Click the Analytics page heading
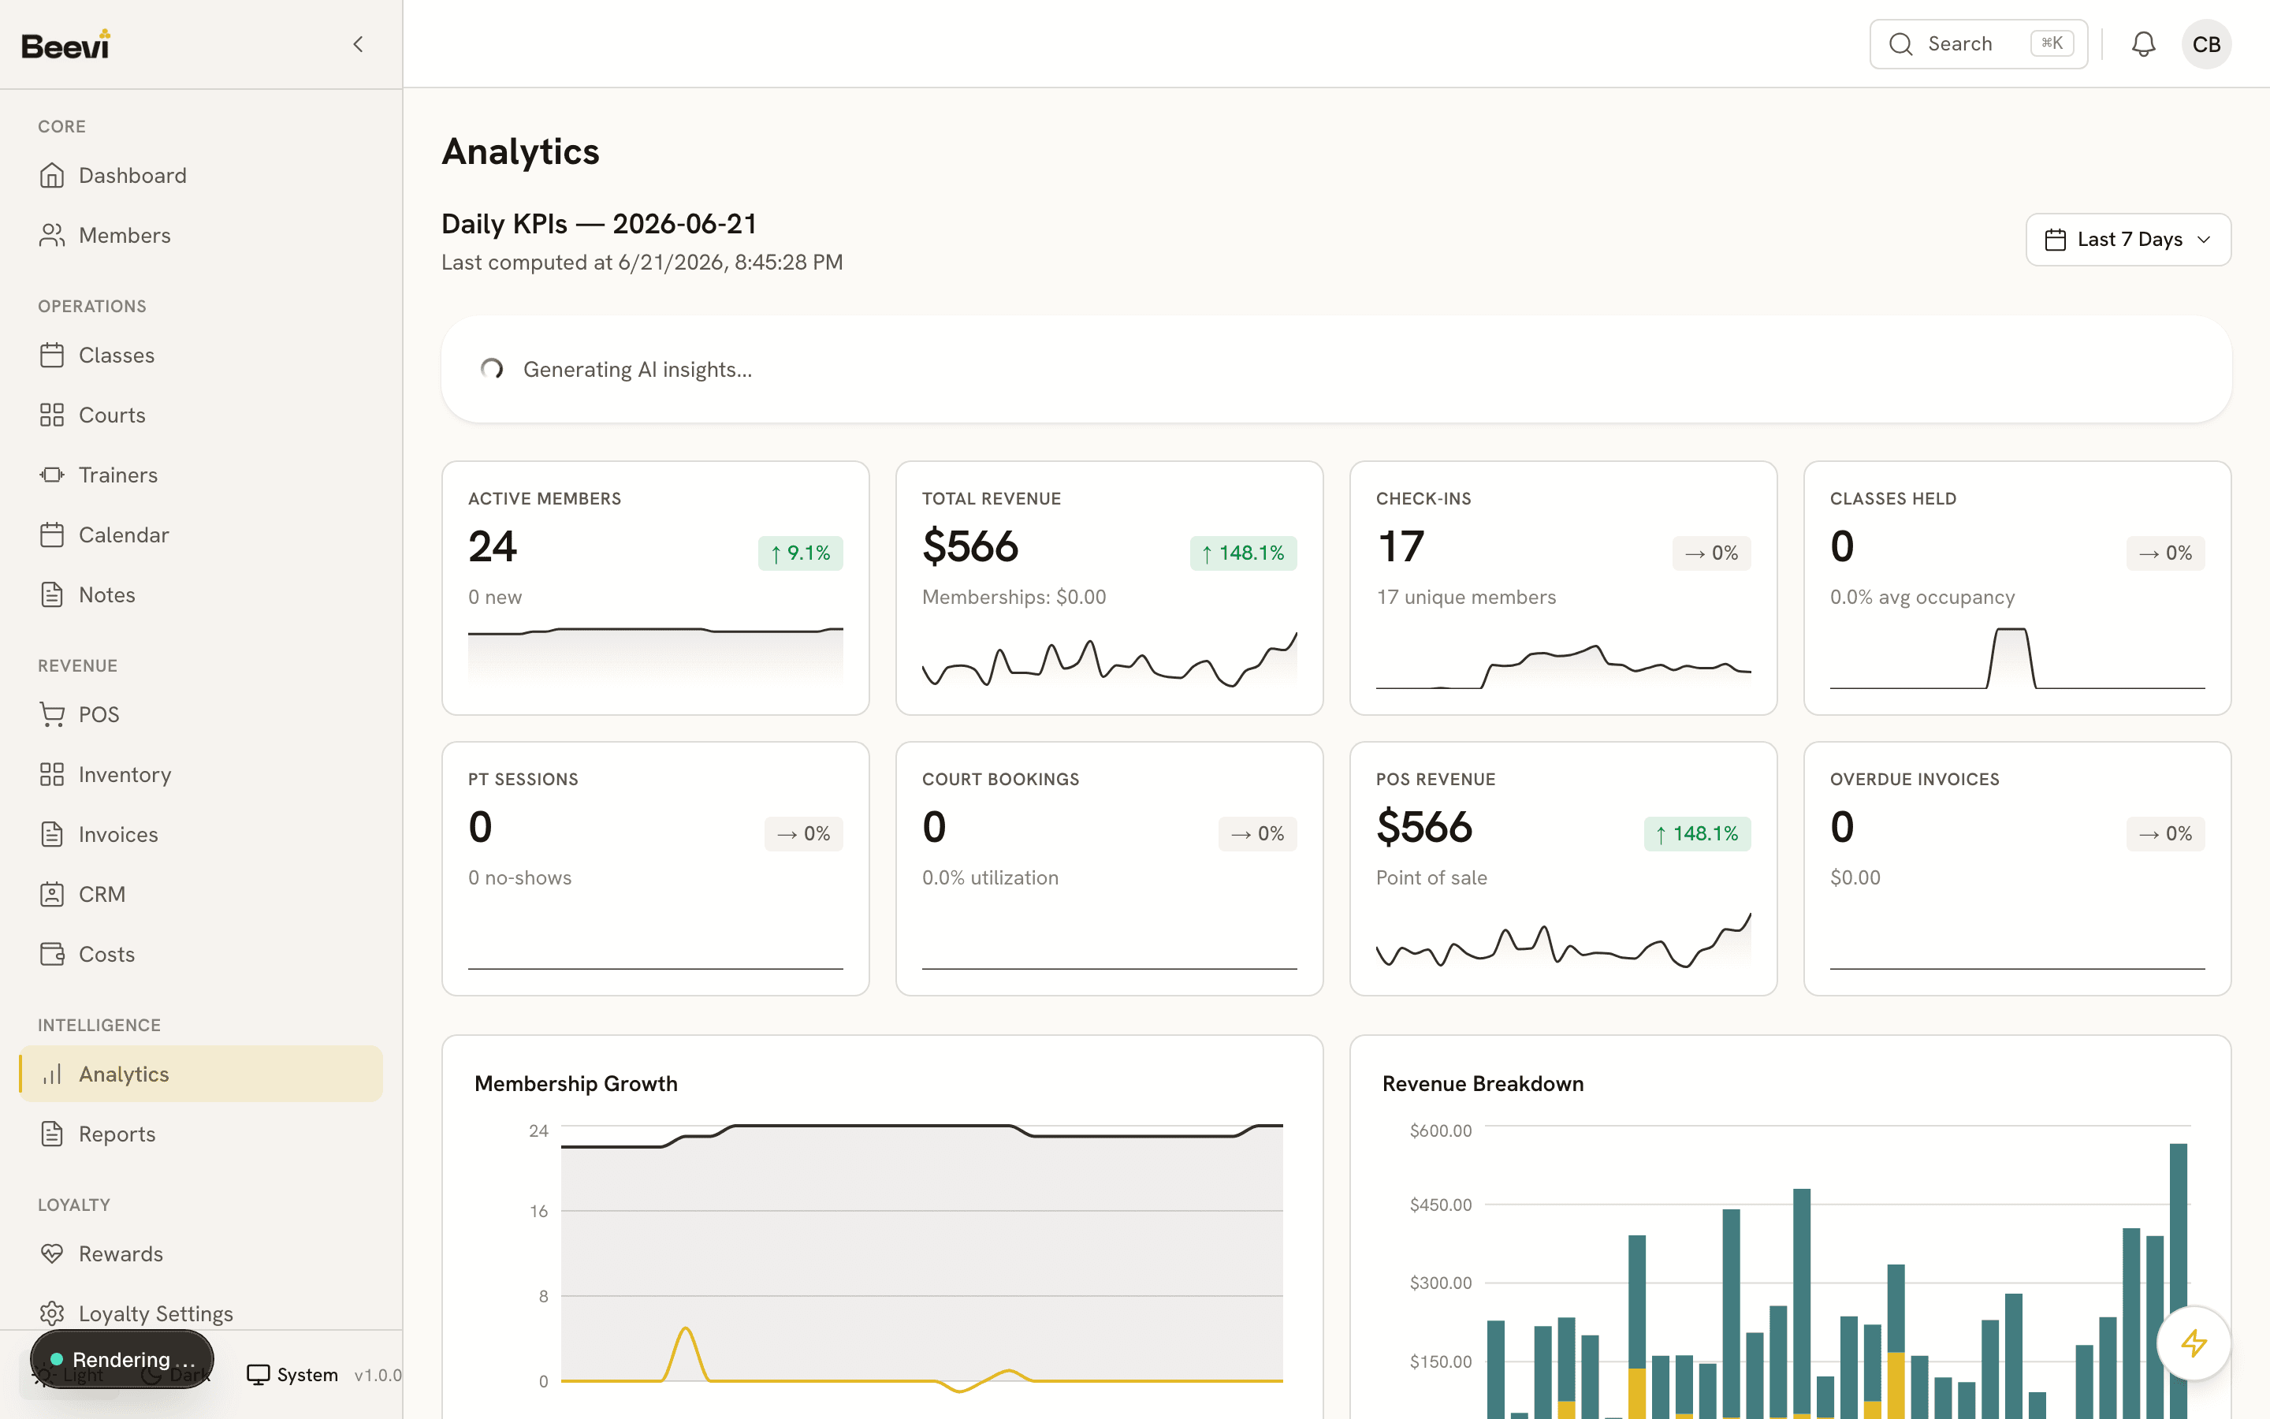This screenshot has width=2270, height=1419. (519, 151)
